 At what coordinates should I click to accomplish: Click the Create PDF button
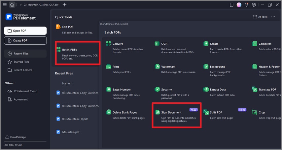pyautogui.click(x=25, y=40)
